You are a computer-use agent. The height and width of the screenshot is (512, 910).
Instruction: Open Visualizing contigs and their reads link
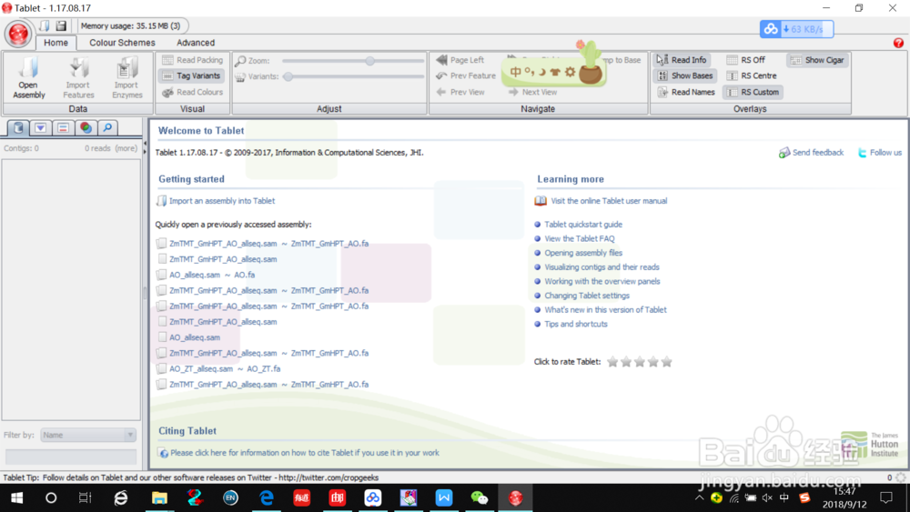(x=602, y=267)
